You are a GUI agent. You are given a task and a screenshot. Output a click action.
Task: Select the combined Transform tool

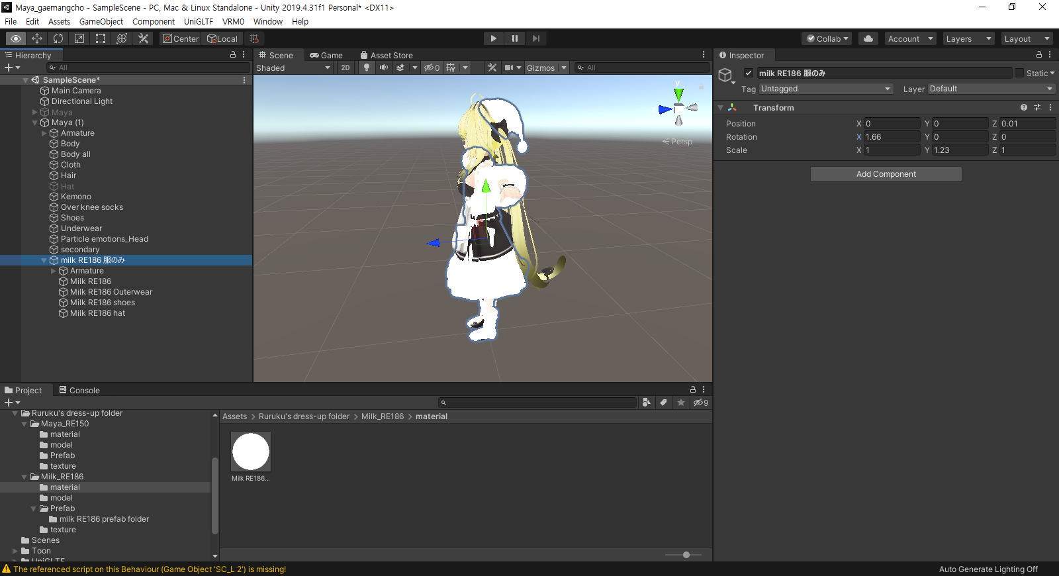click(122, 38)
